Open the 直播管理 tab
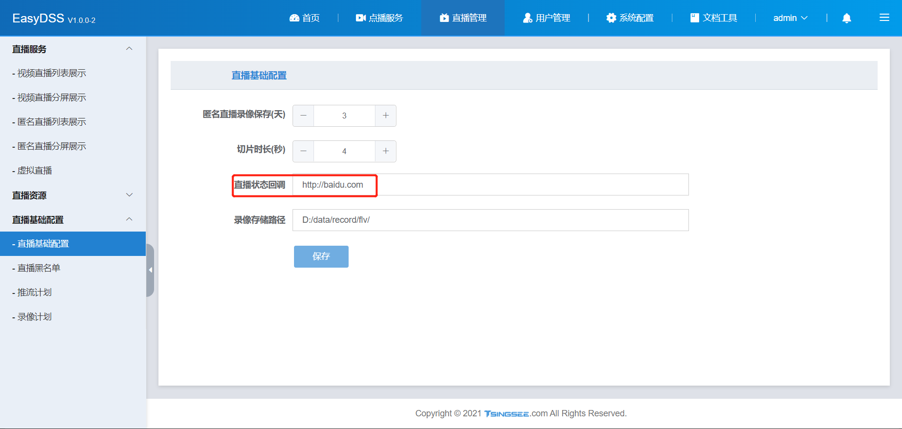This screenshot has height=429, width=902. [463, 18]
